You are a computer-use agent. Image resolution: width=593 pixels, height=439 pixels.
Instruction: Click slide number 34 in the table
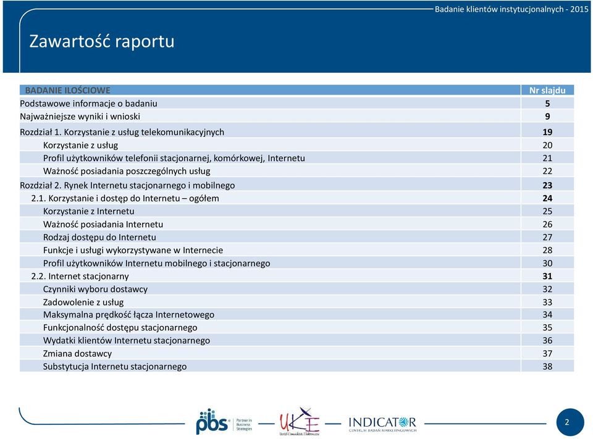point(547,315)
